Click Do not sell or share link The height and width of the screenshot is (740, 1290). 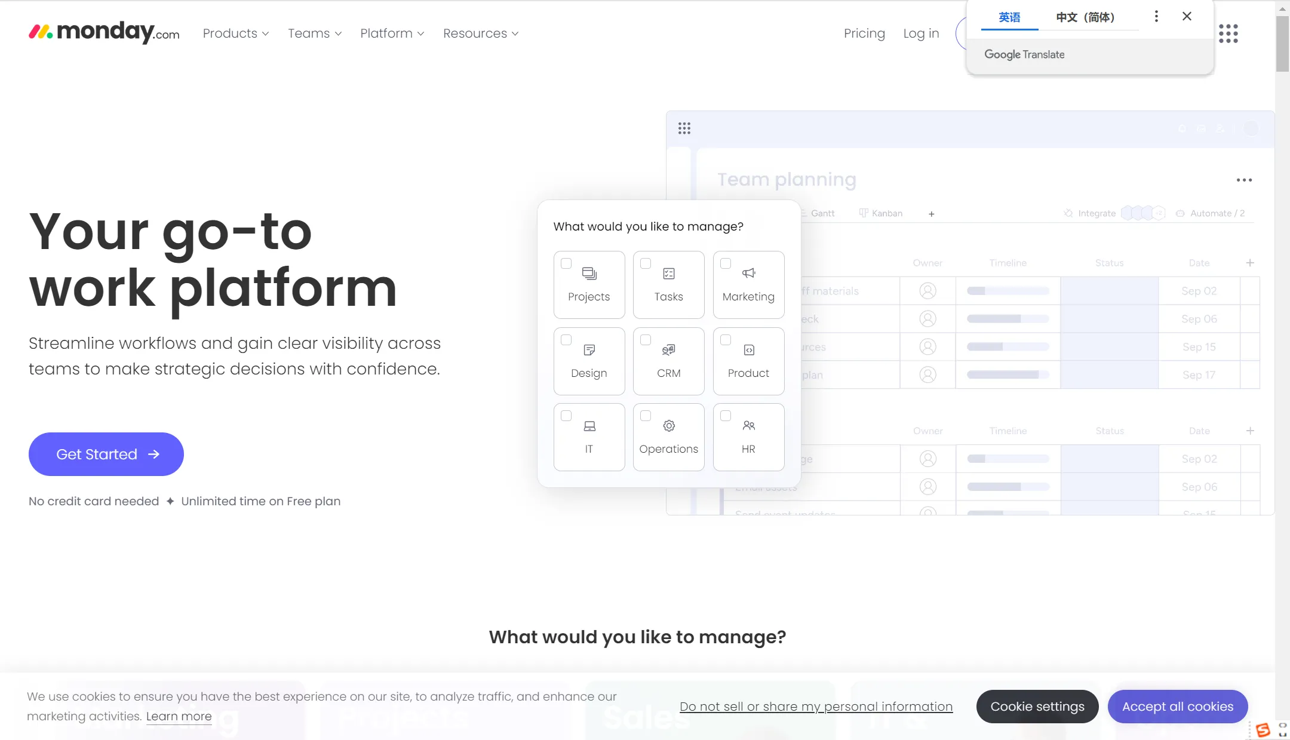[816, 707]
